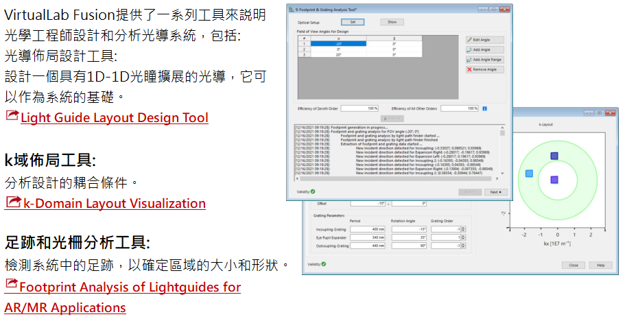Image resolution: width=627 pixels, height=319 pixels.
Task: Click the Outcoupling Grating Period field
Action: pos(368,246)
